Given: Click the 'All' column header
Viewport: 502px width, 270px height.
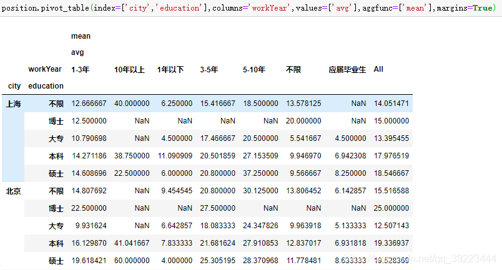Looking at the screenshot, I should [x=378, y=69].
